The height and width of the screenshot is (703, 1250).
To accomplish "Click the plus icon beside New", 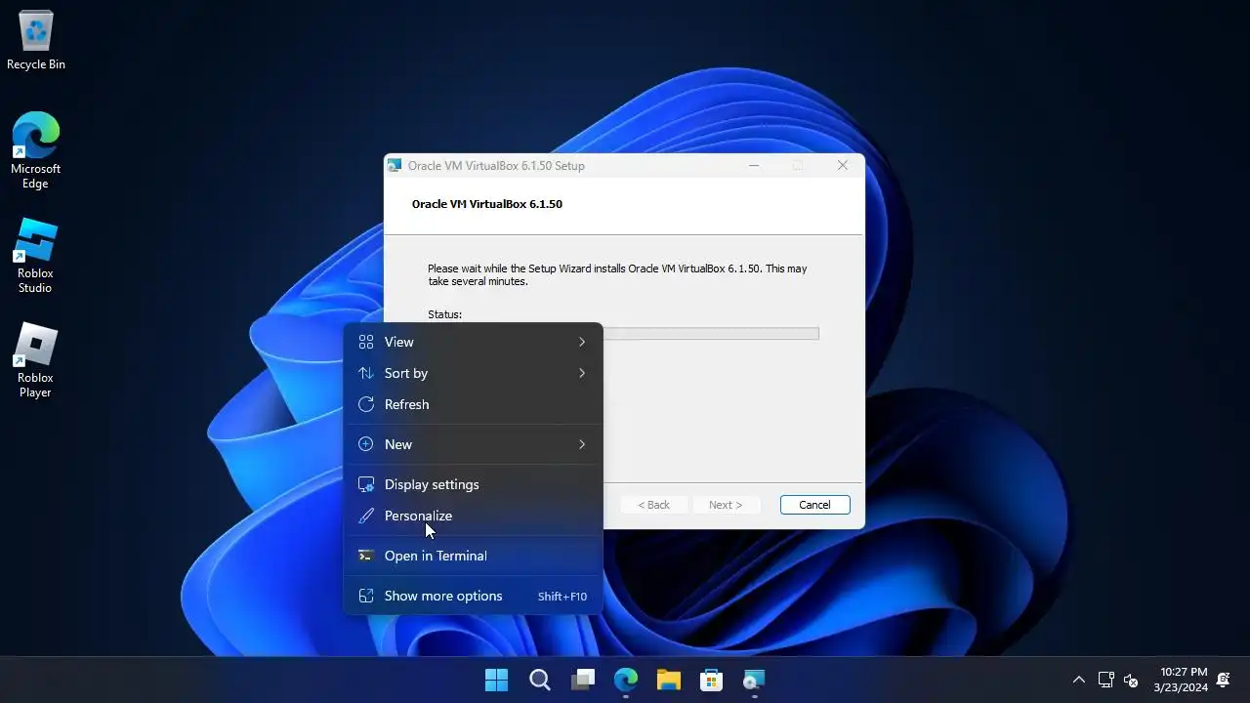I will pos(366,444).
